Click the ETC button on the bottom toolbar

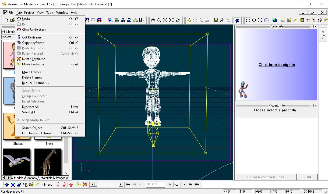click(50, 184)
